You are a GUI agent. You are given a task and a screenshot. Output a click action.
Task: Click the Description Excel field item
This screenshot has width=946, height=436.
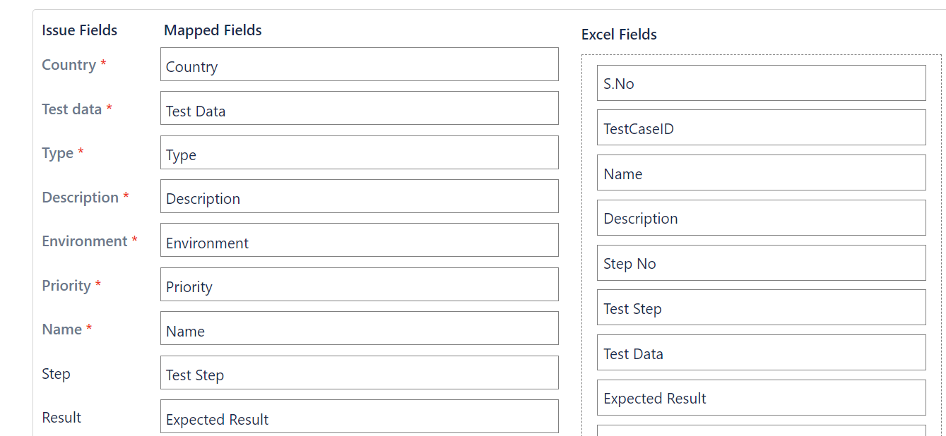coord(761,217)
